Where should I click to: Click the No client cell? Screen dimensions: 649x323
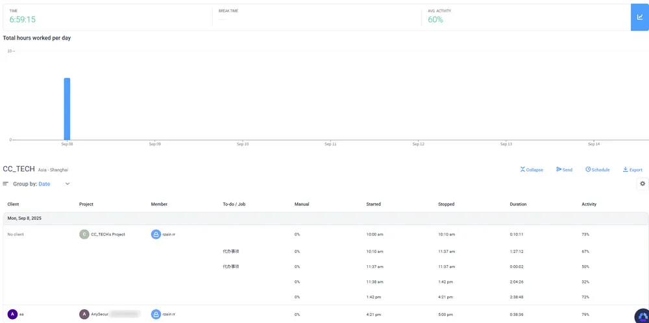coord(16,235)
